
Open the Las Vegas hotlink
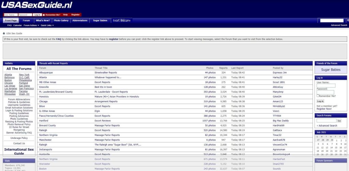tap(10, 86)
